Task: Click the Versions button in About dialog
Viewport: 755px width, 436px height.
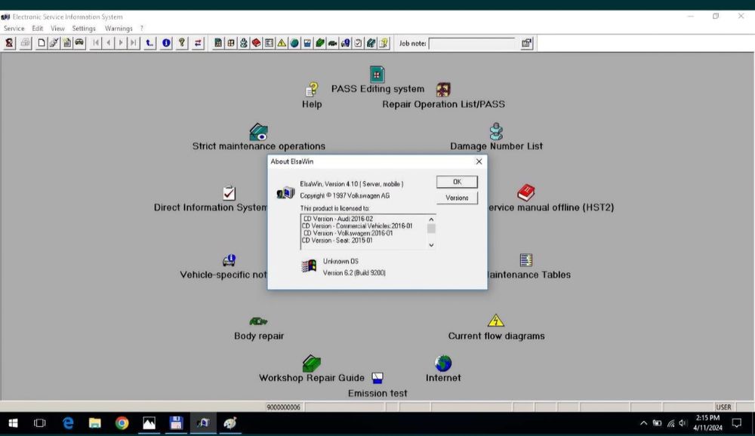Action: (x=457, y=198)
